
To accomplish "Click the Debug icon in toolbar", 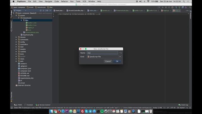I will click(166, 7).
